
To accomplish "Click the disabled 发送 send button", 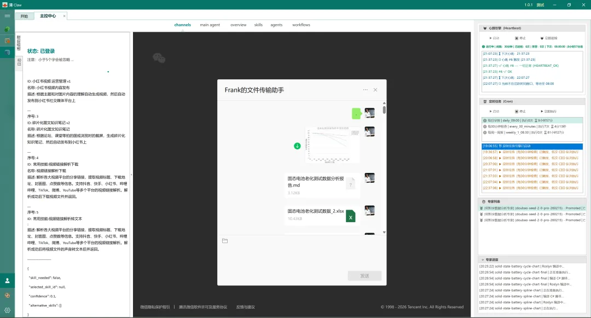I will click(364, 276).
